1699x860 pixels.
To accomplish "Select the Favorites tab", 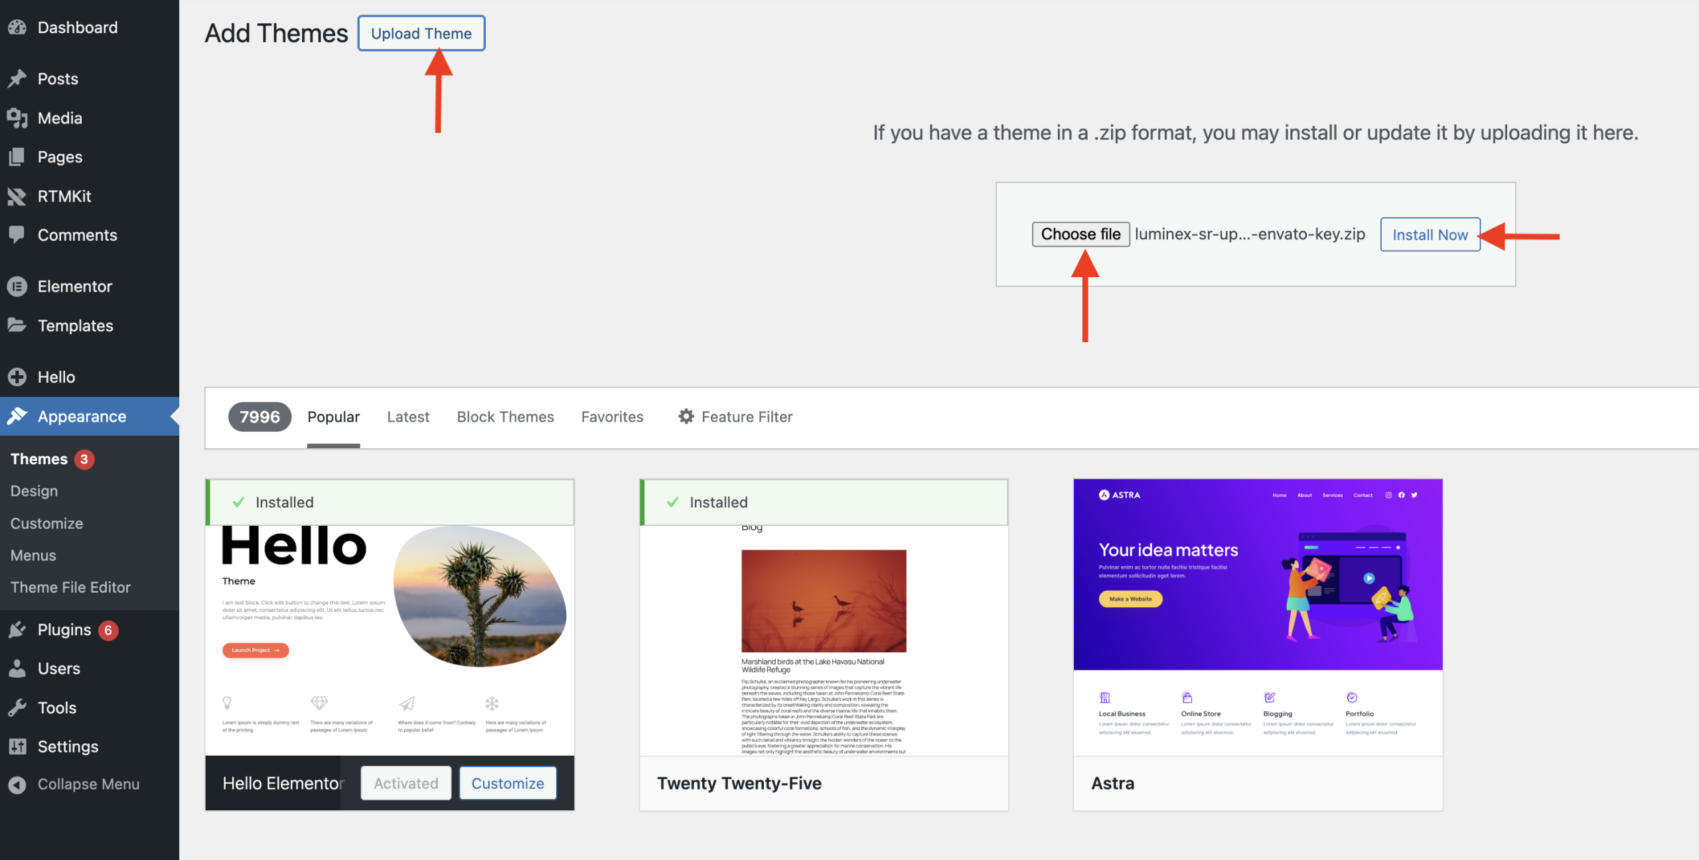I will (612, 417).
